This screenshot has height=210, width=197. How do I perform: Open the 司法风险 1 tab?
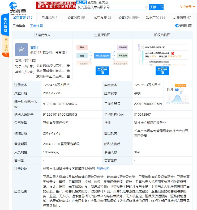50,17
